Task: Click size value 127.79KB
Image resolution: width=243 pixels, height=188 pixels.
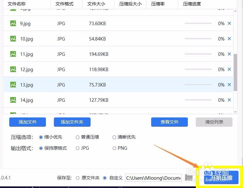Action: point(99,100)
